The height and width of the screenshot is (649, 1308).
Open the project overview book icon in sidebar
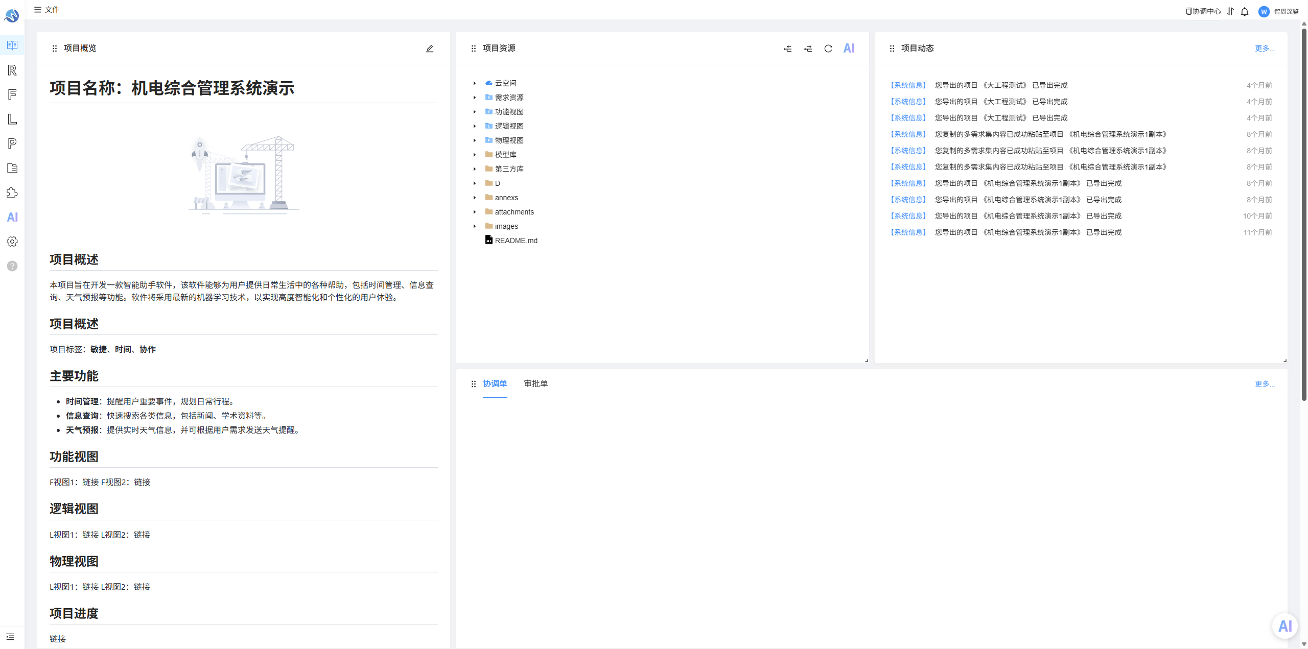pos(12,45)
